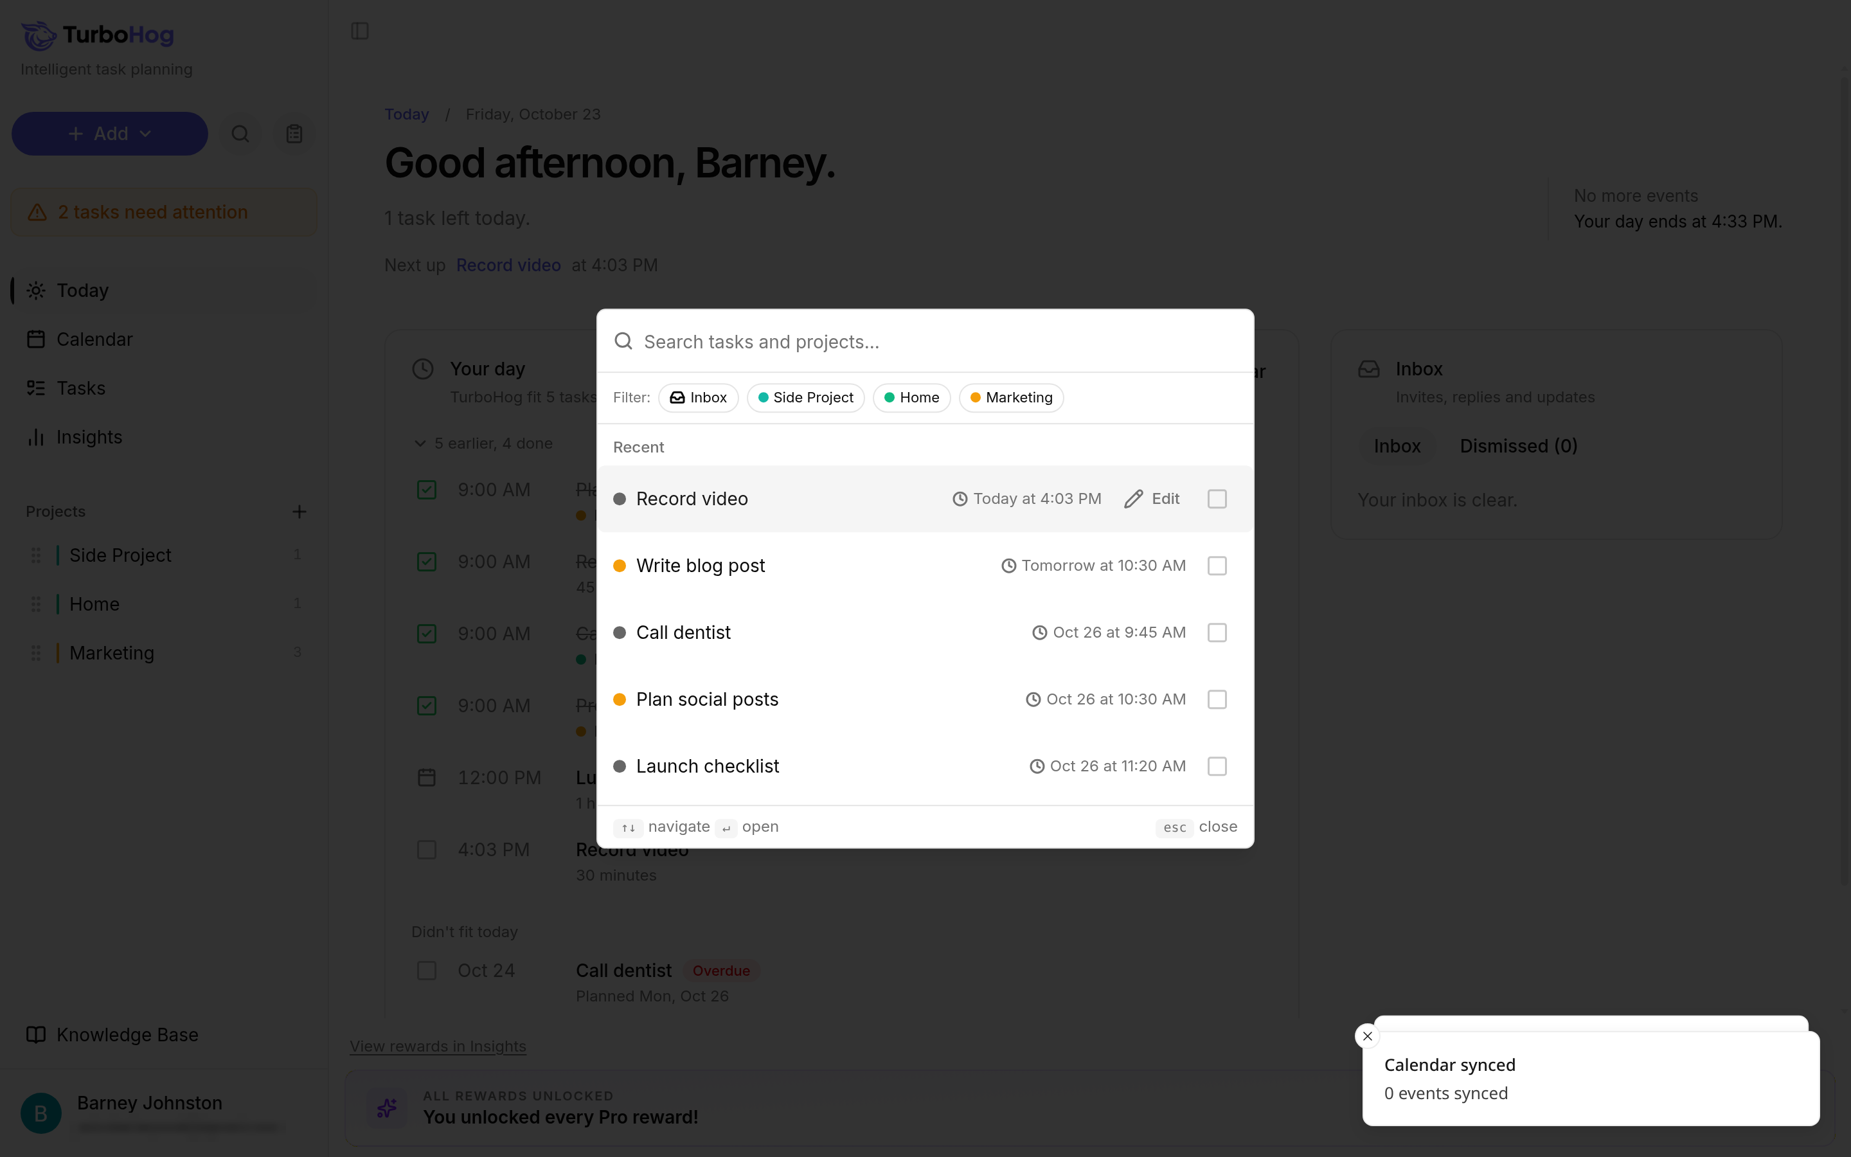Open the 2 tasks need attention banner
Viewport: 1851px width, 1157px height.
[164, 212]
